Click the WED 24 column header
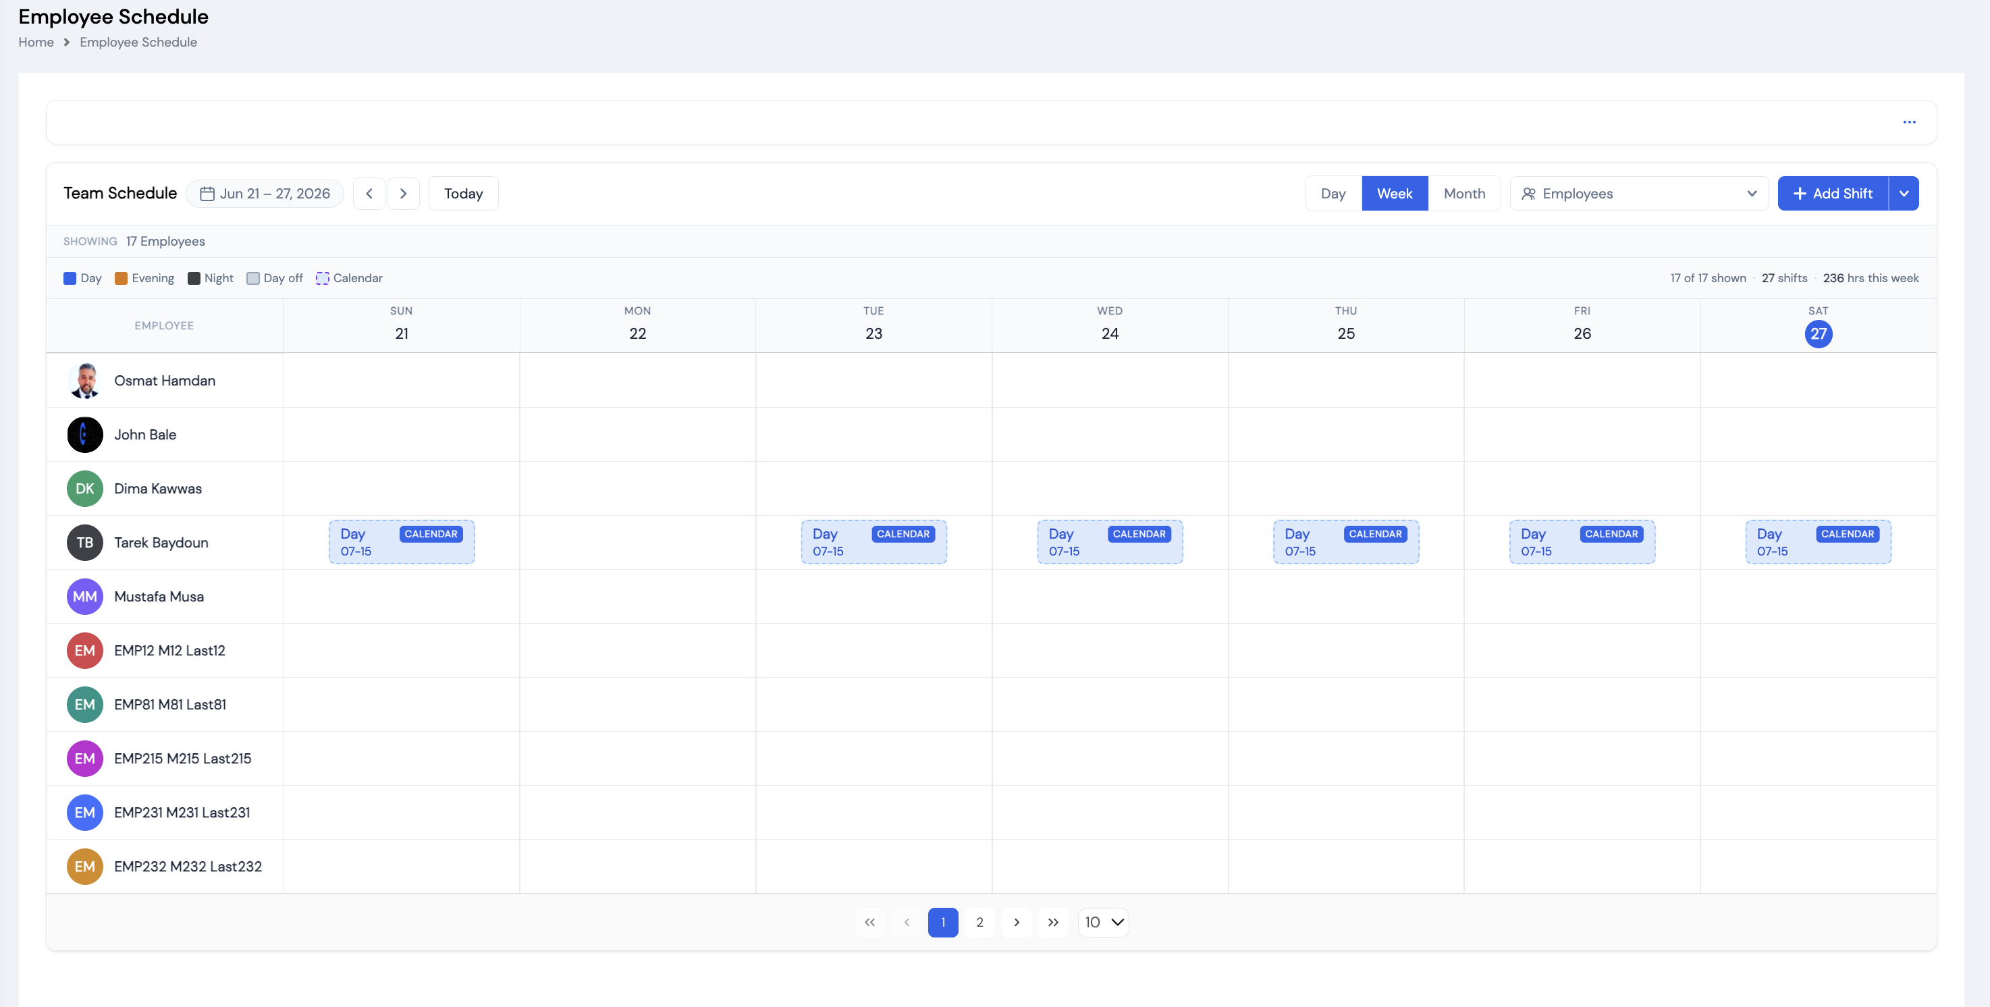 [x=1110, y=326]
